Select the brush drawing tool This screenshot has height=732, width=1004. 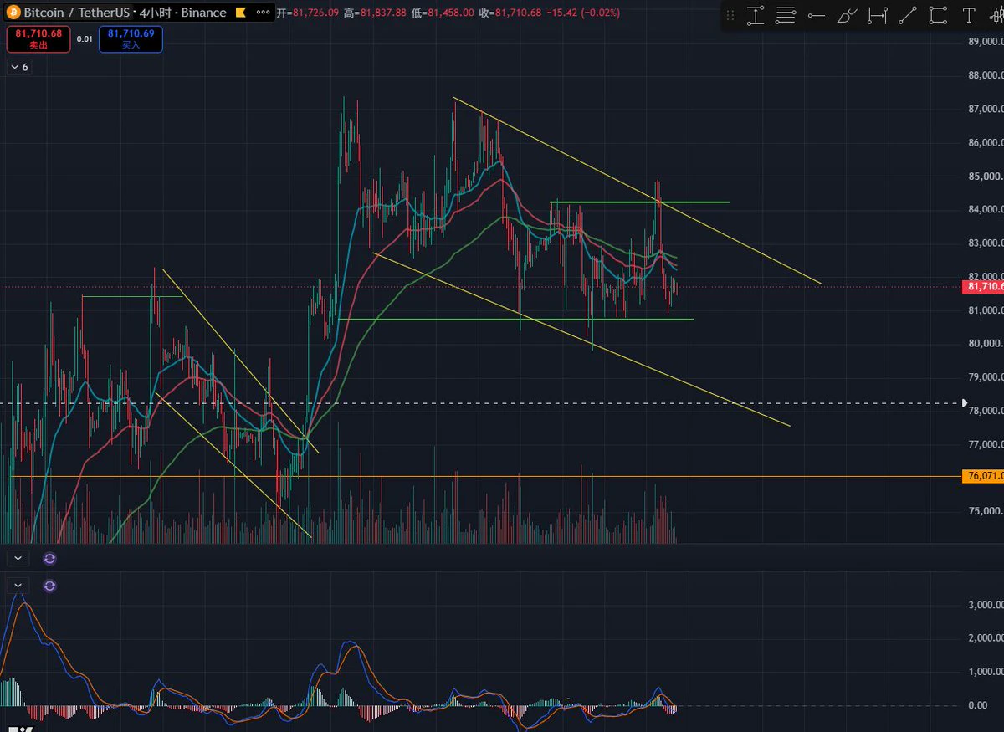coord(847,15)
